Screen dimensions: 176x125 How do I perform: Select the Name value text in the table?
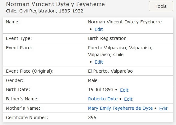pyautogui.click(x=125, y=22)
